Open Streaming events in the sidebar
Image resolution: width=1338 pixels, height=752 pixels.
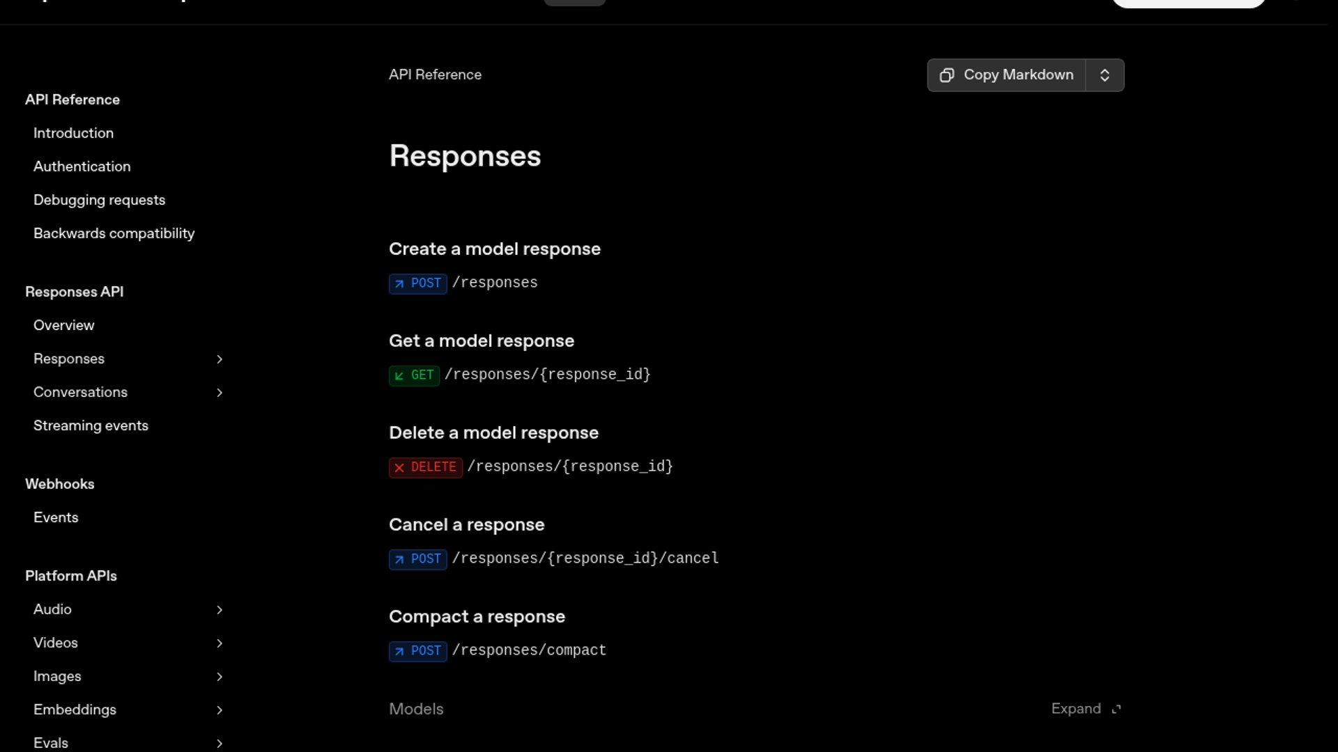click(x=91, y=425)
